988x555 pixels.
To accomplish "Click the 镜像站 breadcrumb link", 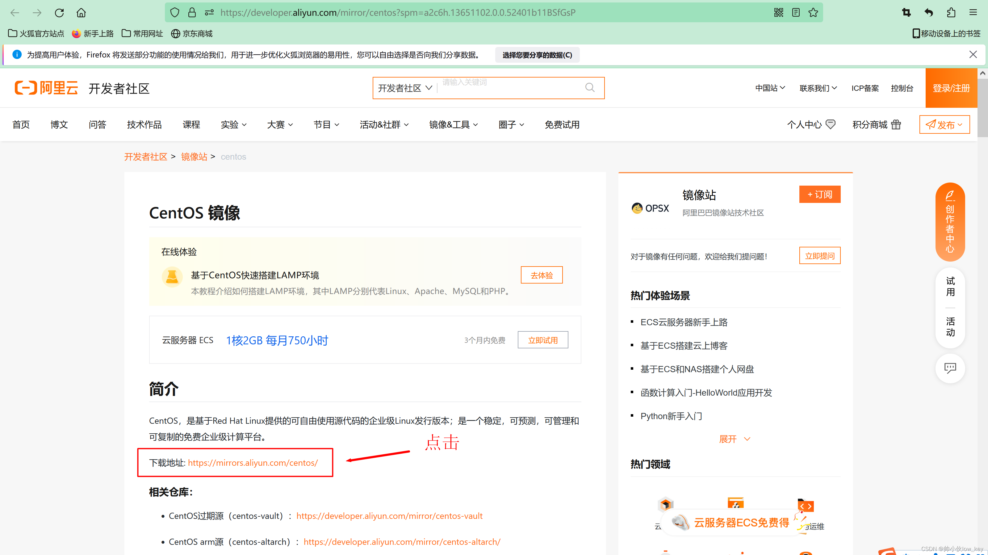I will [x=194, y=157].
